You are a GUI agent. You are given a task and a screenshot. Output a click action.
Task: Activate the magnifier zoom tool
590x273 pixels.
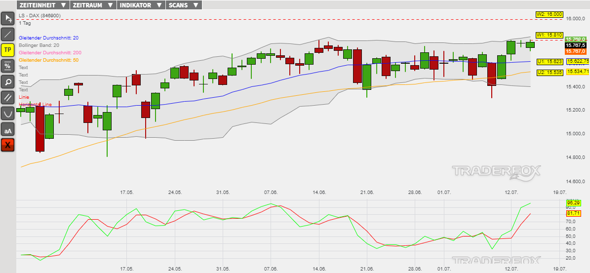pyautogui.click(x=8, y=81)
